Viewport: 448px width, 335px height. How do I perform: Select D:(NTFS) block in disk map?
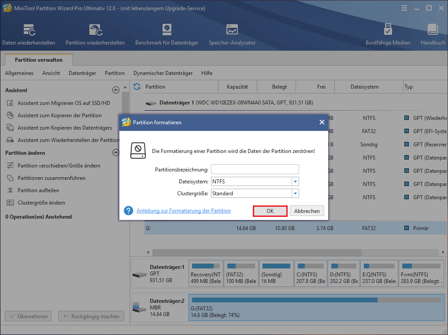point(344,274)
